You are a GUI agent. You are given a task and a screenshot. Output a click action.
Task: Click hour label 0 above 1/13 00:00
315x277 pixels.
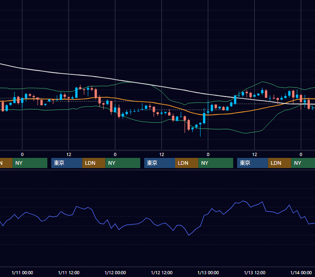(x=208, y=155)
